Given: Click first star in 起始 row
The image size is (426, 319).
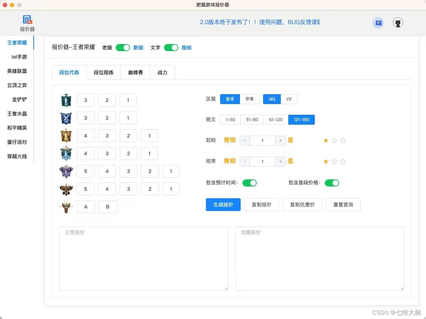Looking at the screenshot, I should [x=326, y=140].
